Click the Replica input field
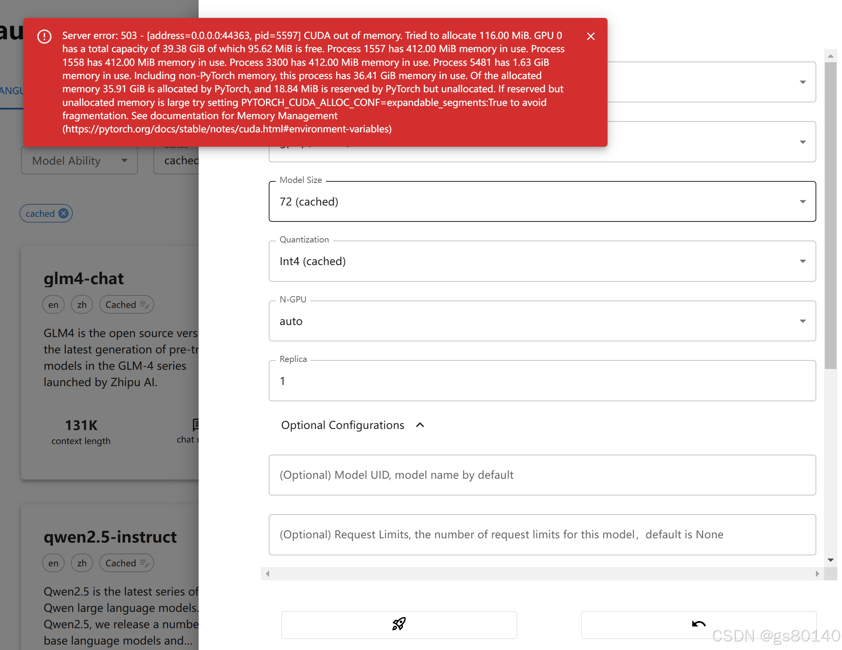 coord(542,381)
